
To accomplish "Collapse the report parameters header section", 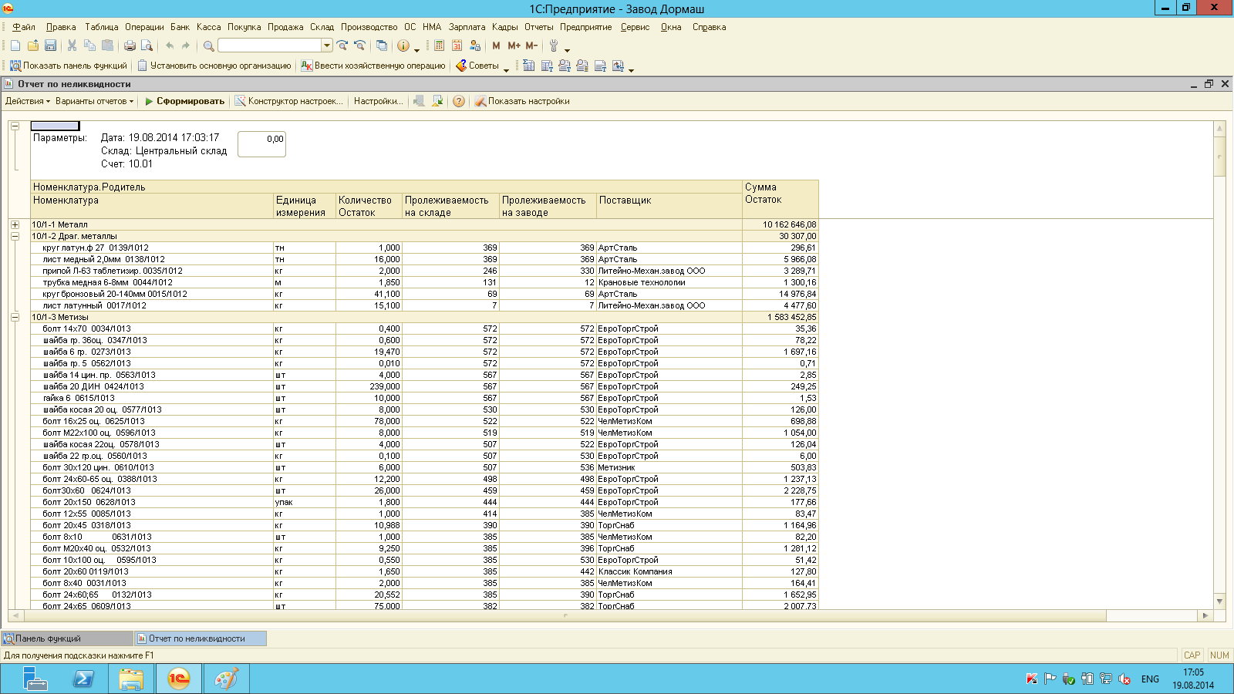I will [15, 126].
